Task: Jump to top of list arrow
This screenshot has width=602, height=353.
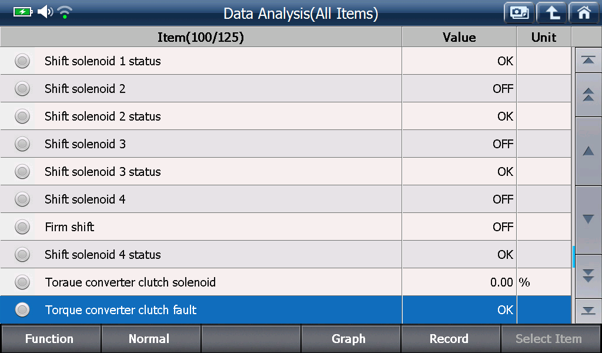Action: tap(588, 61)
